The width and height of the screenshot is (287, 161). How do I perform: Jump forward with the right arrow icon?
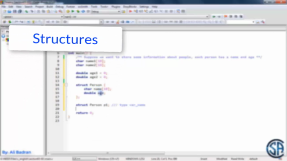pyautogui.click(x=219, y=17)
